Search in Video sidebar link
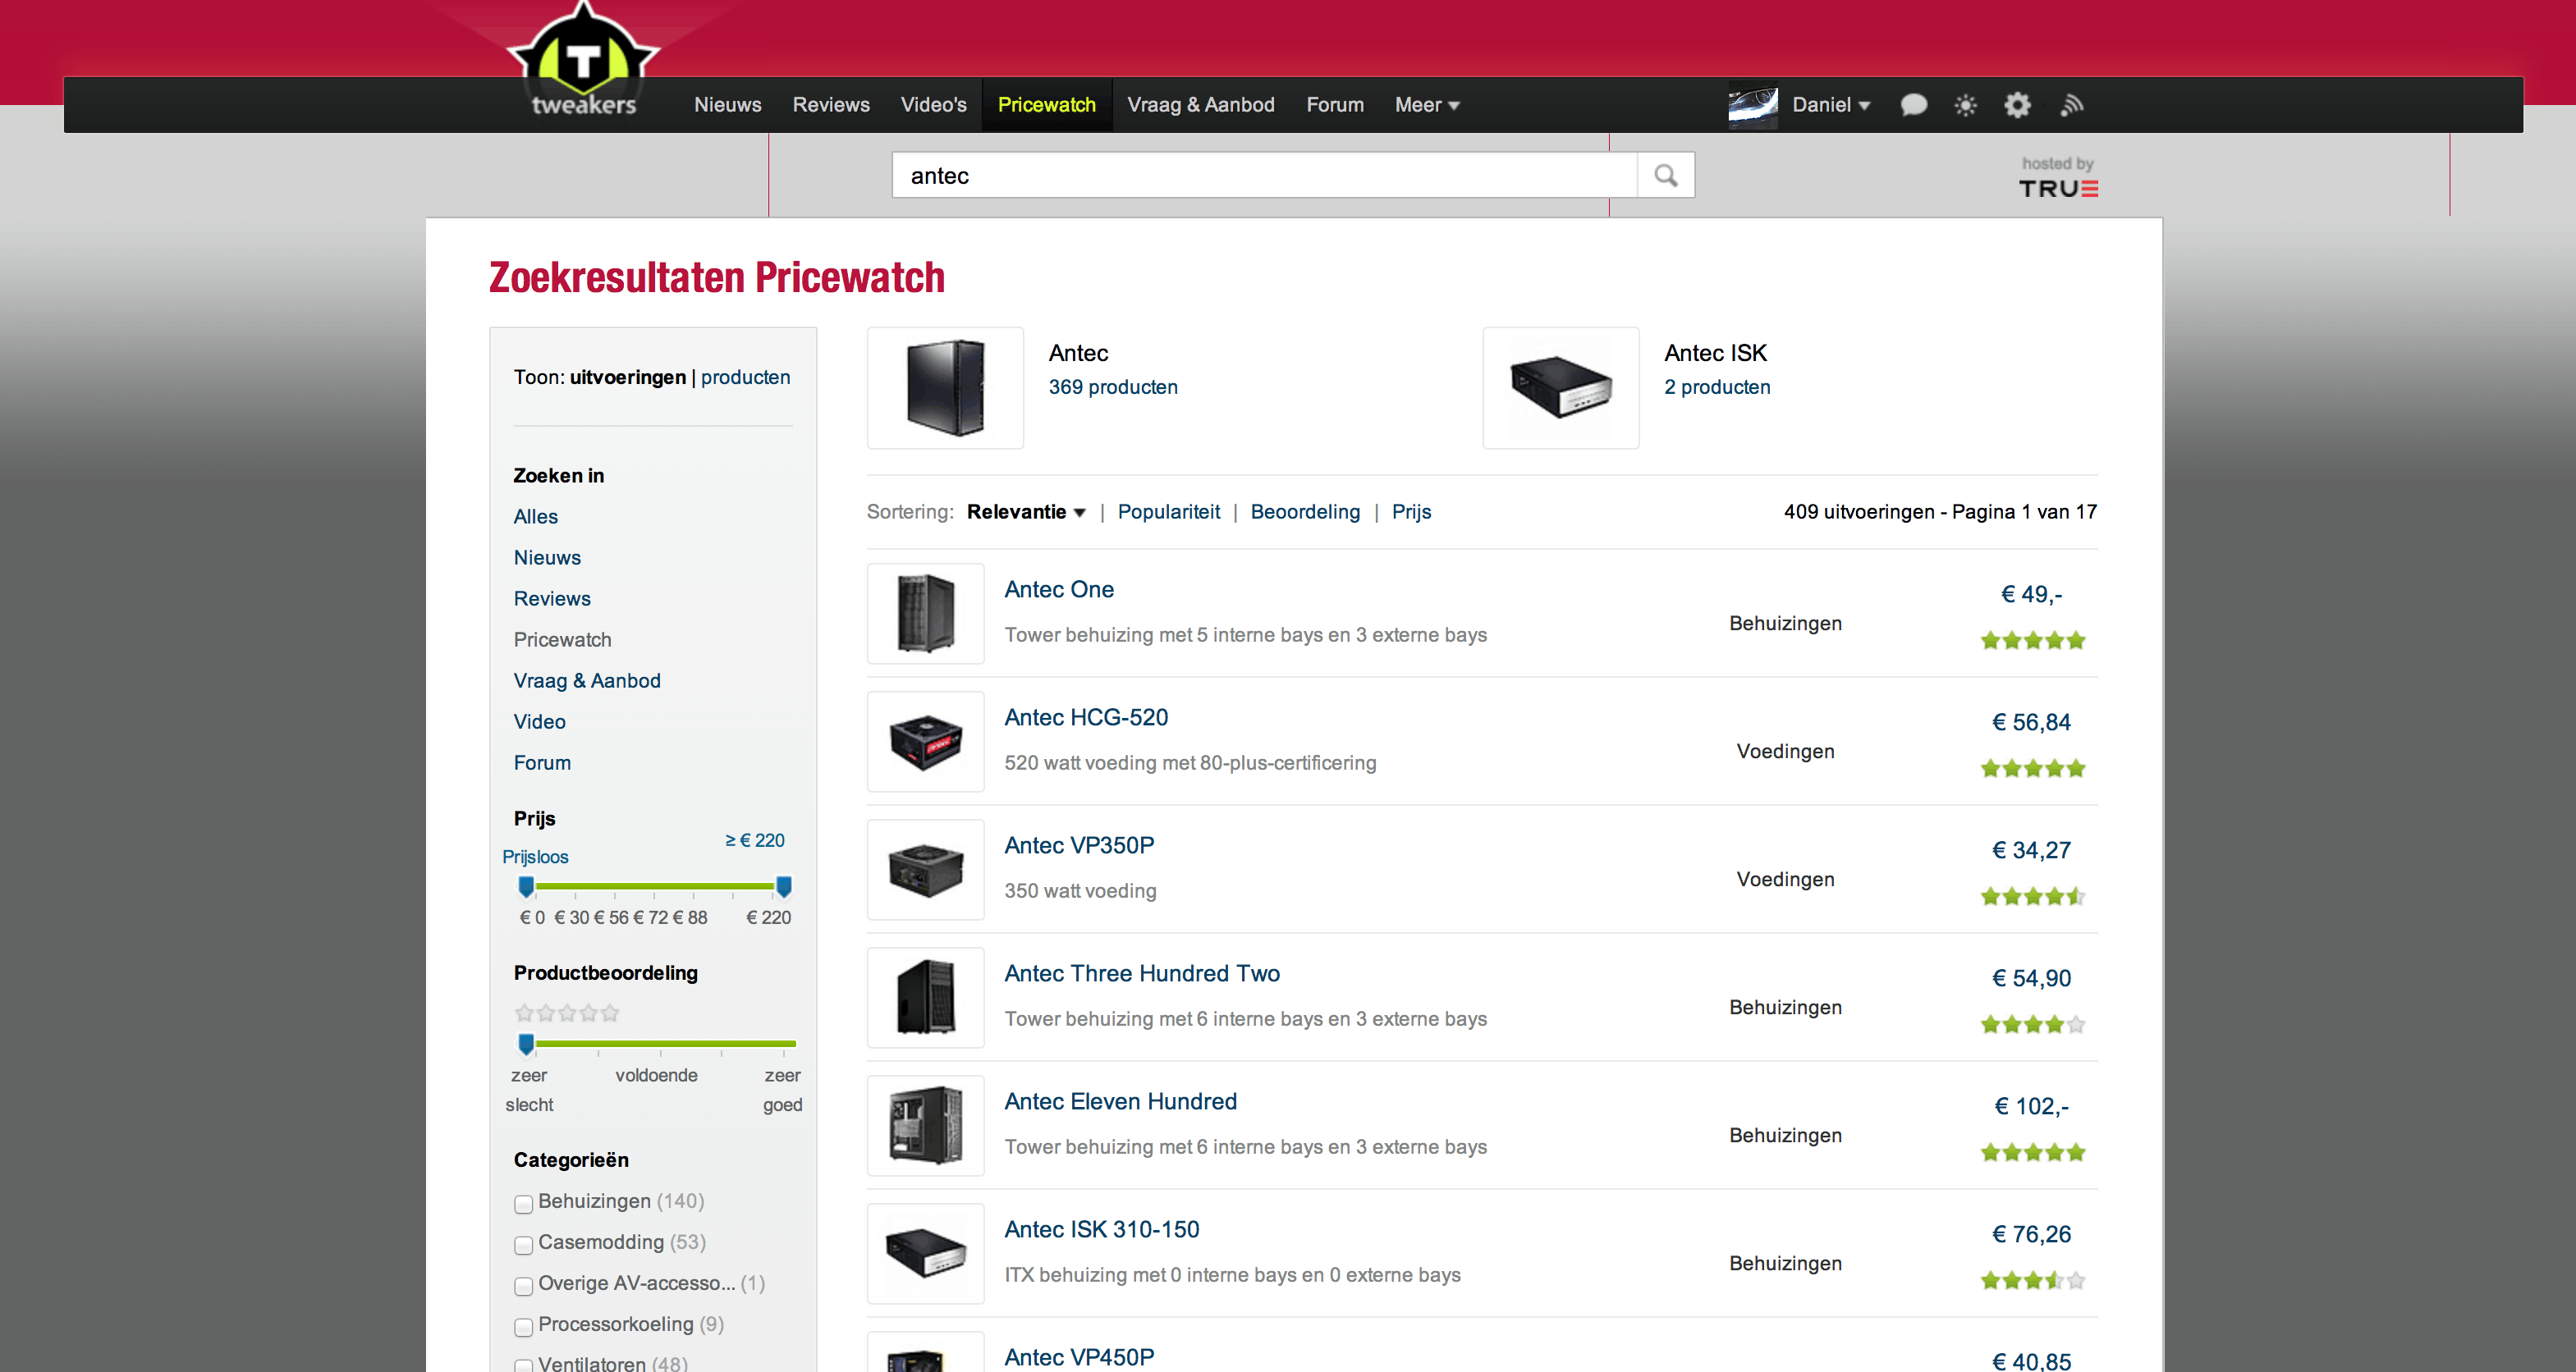Screen dimensions: 2576x1372 [539, 721]
